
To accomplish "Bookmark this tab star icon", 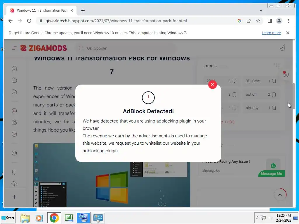I will [x=258, y=21].
